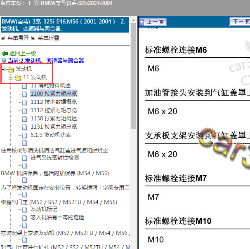This screenshot has width=250, height=249.
Task: Click heading 标准螺栓连接M6
Action: pos(176,50)
